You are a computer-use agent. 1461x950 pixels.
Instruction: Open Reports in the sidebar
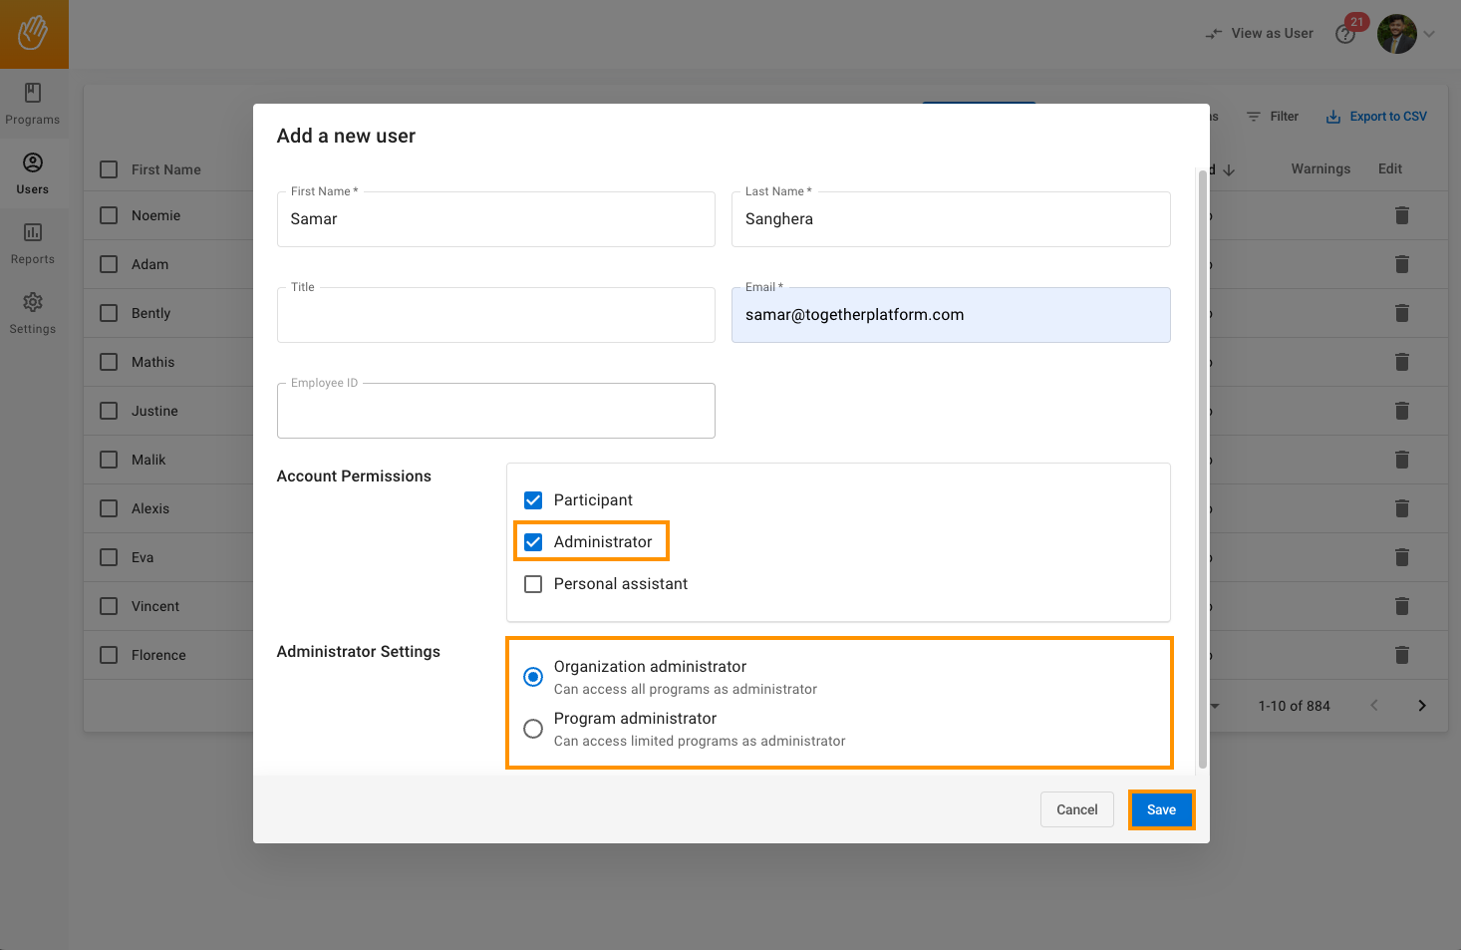tap(33, 243)
